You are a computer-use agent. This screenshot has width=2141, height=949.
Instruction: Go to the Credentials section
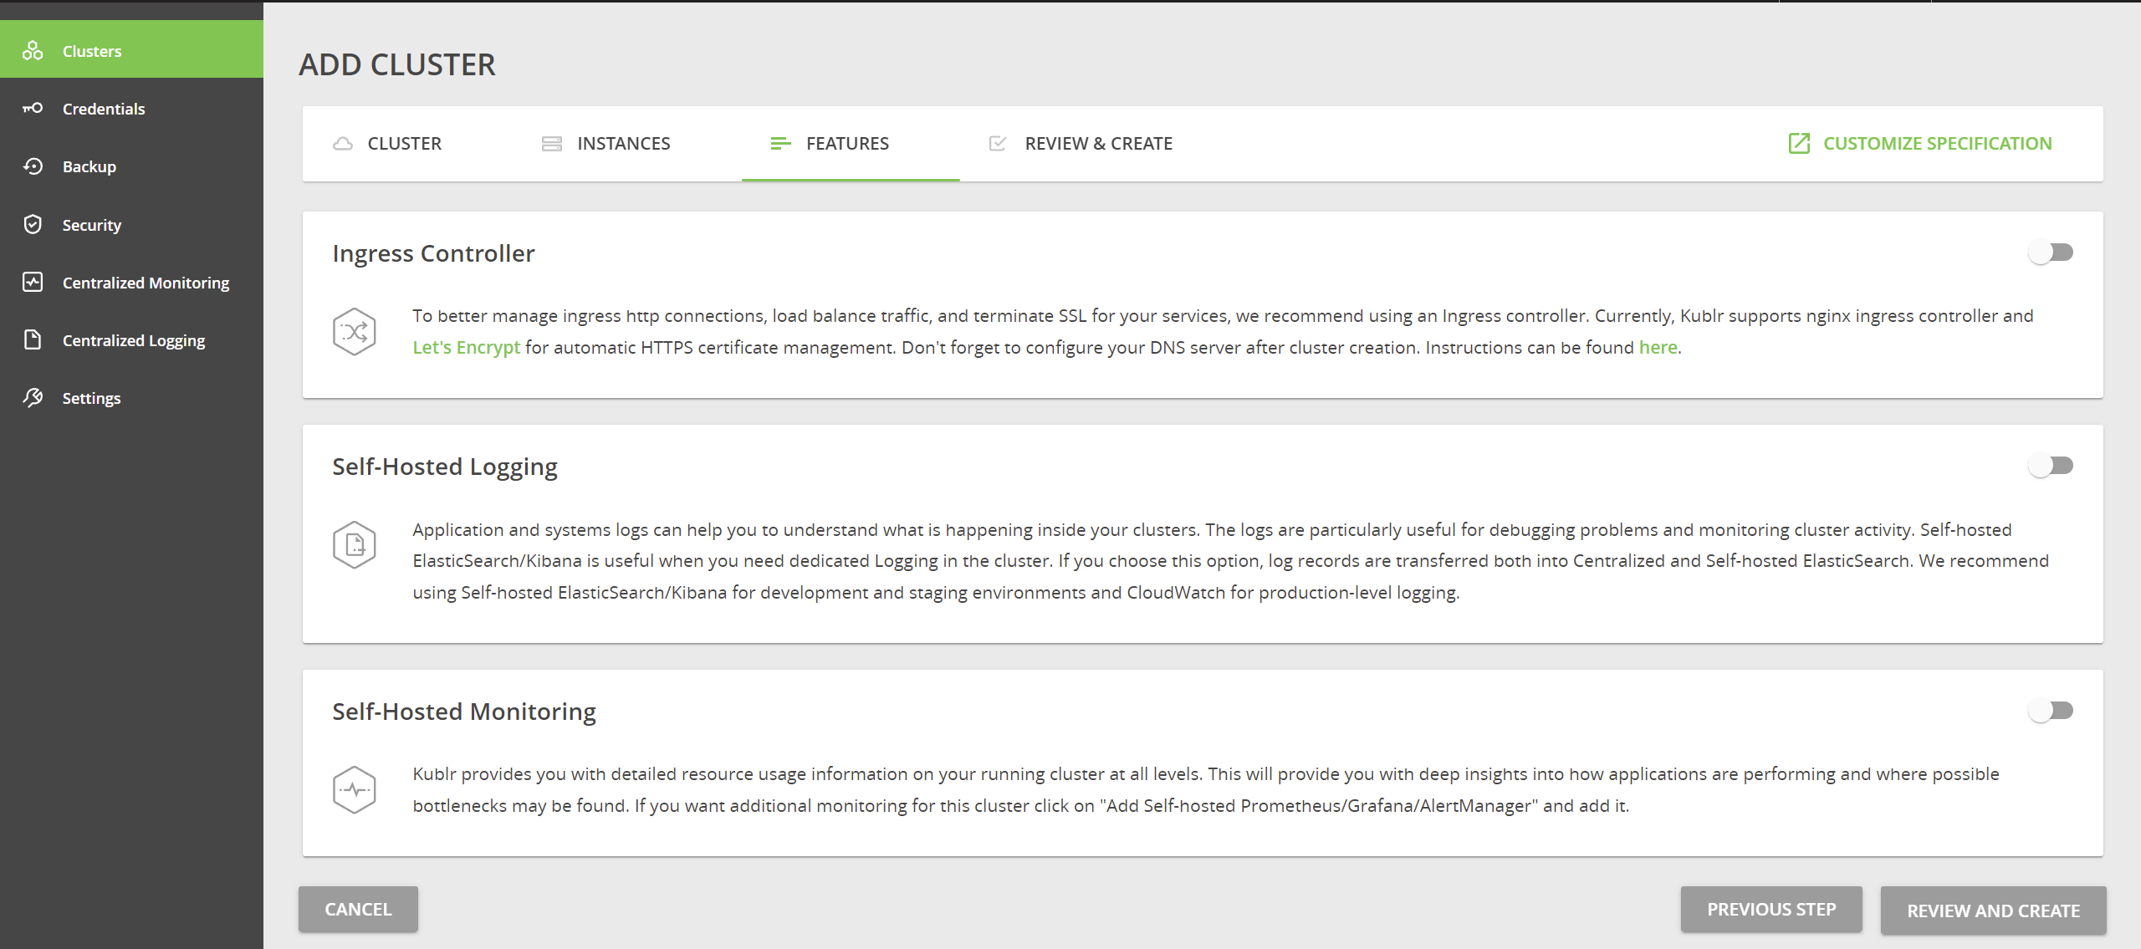coord(131,109)
